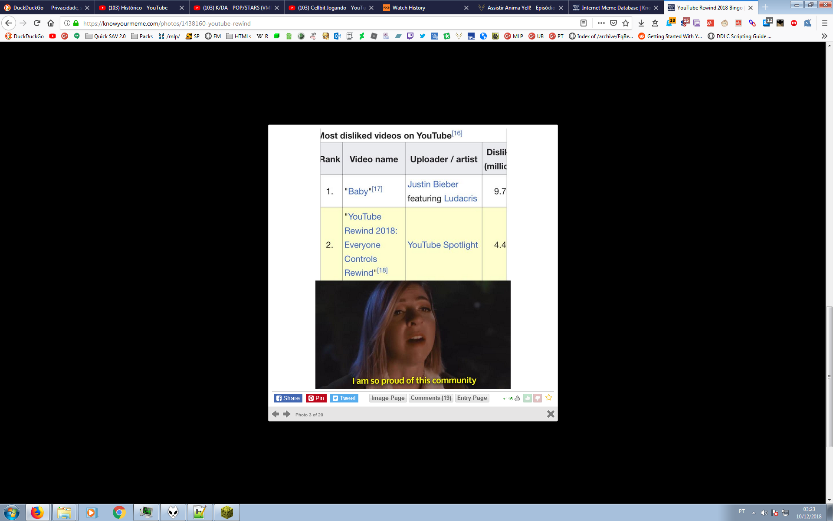
Task: Expand bookmarks toolbar overflow chevron
Action: pyautogui.click(x=824, y=36)
